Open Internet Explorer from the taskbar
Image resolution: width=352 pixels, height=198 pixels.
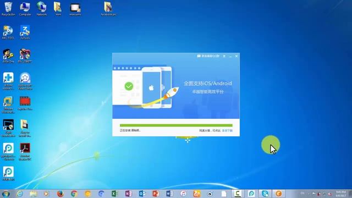[20, 194]
